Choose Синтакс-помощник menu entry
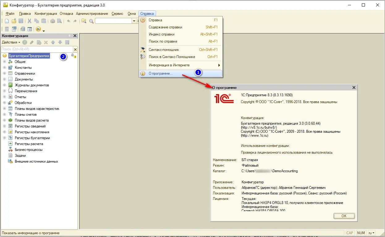 [x=181, y=50]
